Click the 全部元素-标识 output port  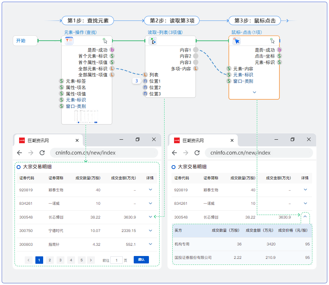(112, 69)
